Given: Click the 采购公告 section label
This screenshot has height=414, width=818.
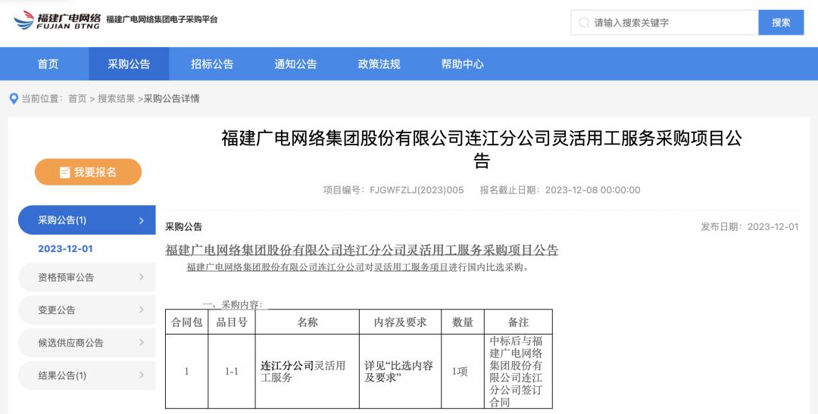Looking at the screenshot, I should click(183, 227).
